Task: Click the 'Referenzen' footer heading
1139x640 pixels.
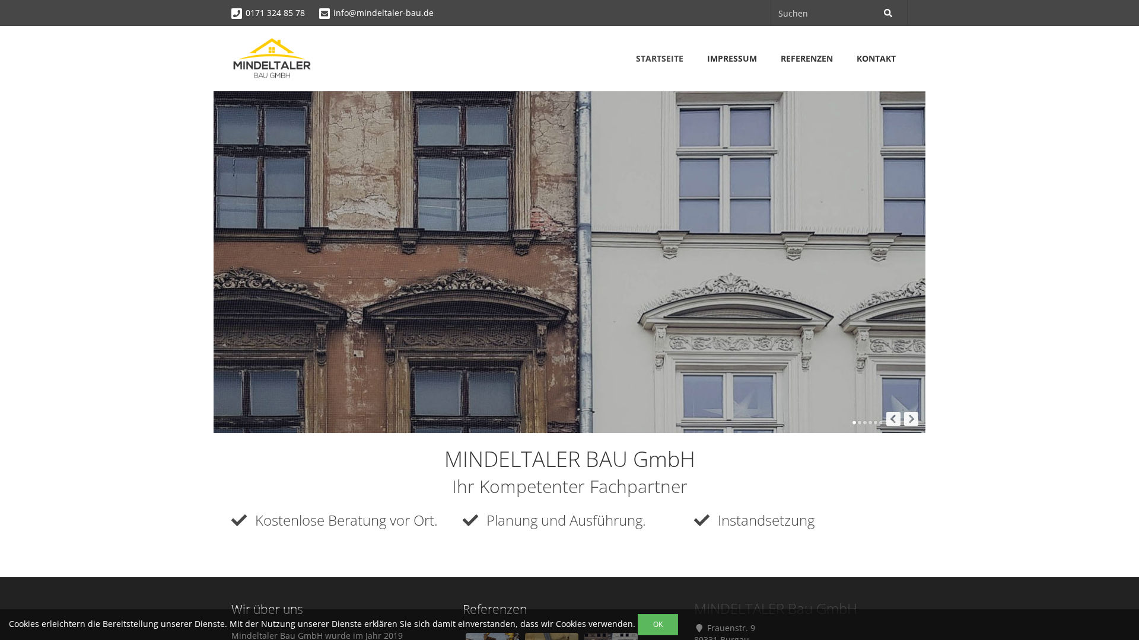Action: coord(495,609)
